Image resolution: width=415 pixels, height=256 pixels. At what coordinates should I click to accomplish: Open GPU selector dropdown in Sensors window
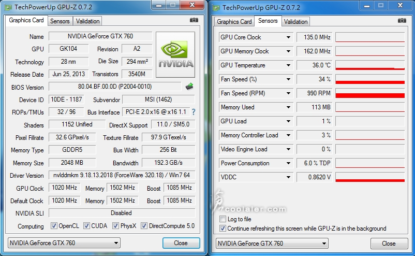[272, 243]
